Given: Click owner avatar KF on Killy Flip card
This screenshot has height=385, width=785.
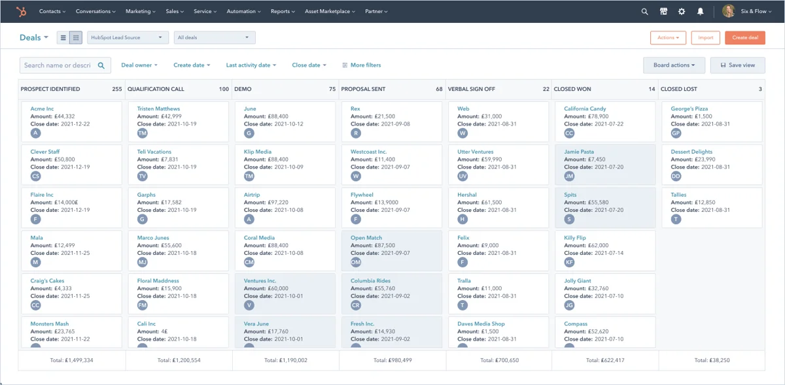Looking at the screenshot, I should coord(570,262).
